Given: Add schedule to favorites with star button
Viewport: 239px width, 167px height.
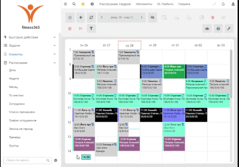Looking at the screenshot, I should pos(70,17).
